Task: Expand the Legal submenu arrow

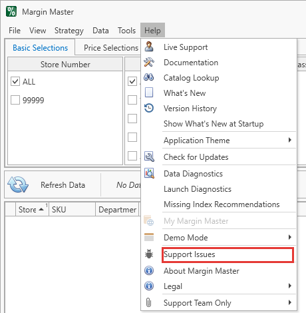Action: [x=290, y=286]
